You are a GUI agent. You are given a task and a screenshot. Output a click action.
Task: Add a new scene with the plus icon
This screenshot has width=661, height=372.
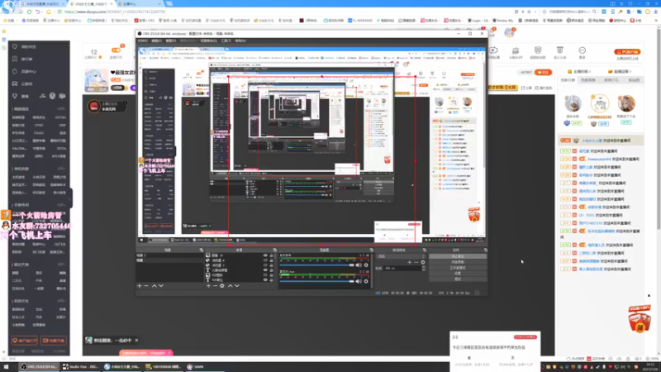point(140,286)
